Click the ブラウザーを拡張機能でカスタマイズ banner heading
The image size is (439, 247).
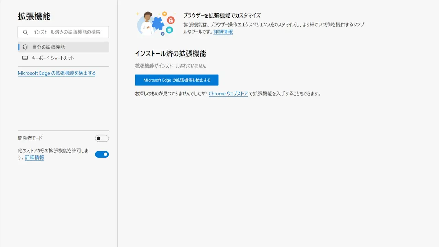point(222,15)
